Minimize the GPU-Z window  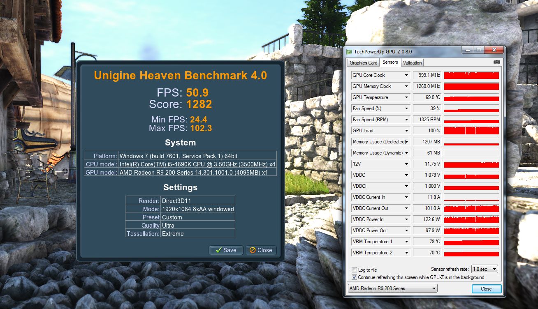click(467, 50)
